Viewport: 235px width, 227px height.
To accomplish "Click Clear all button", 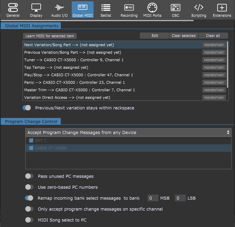I will 213,36.
